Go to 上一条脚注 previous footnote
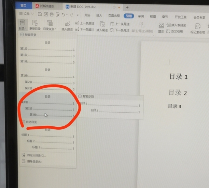This screenshot has height=188, width=209. point(85,23)
